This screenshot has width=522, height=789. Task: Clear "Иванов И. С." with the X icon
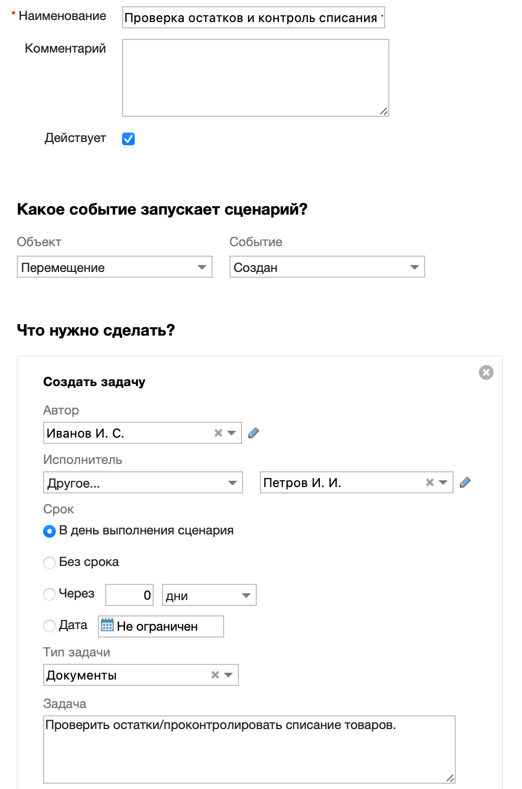tap(218, 432)
